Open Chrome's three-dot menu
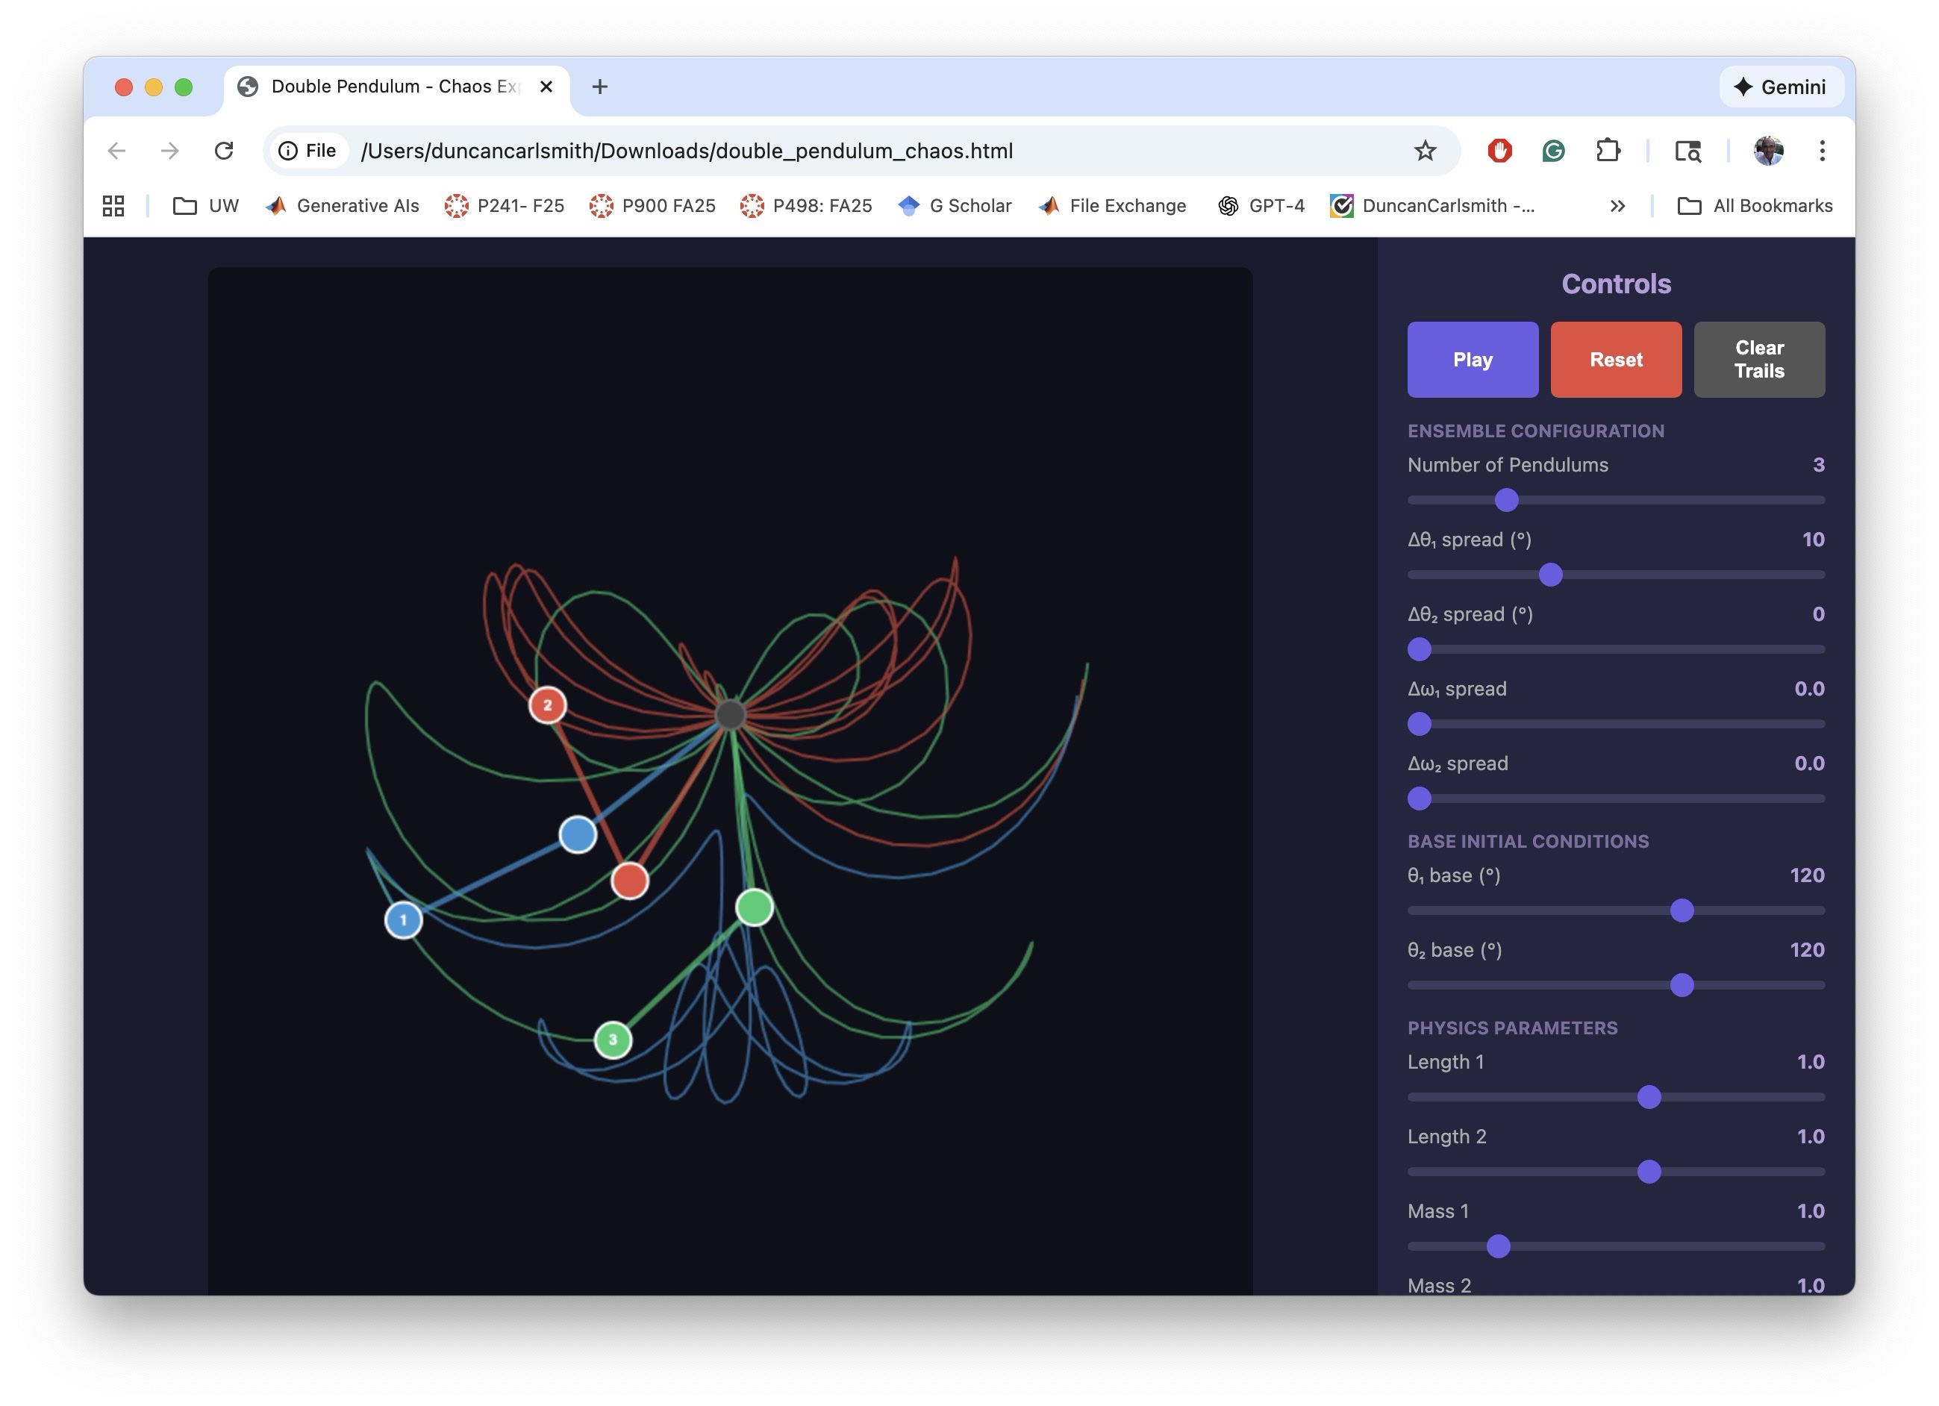1939x1406 pixels. pyautogui.click(x=1822, y=151)
